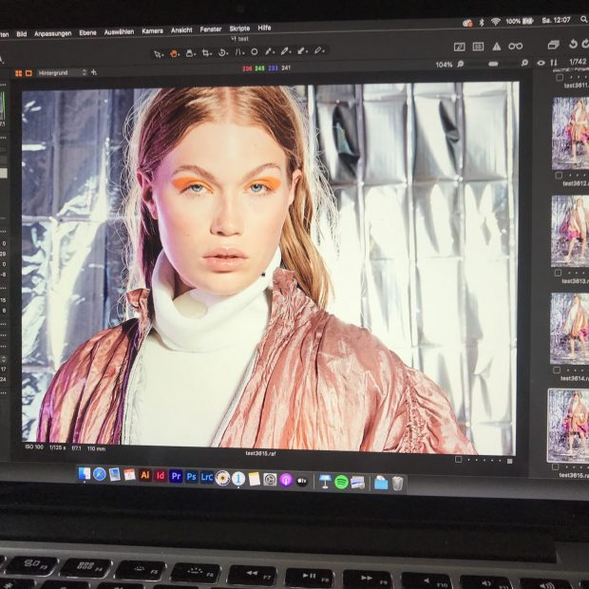Add new layer with plus icon

pos(94,72)
